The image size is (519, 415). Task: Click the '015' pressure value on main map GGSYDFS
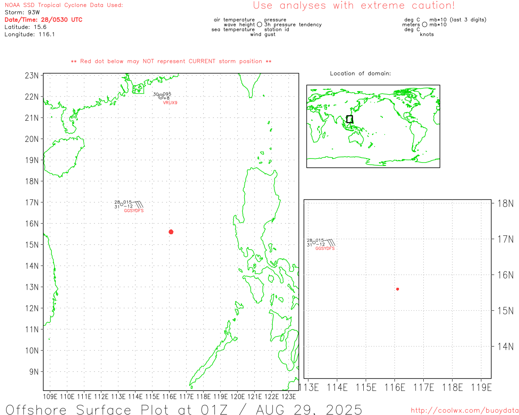128,202
